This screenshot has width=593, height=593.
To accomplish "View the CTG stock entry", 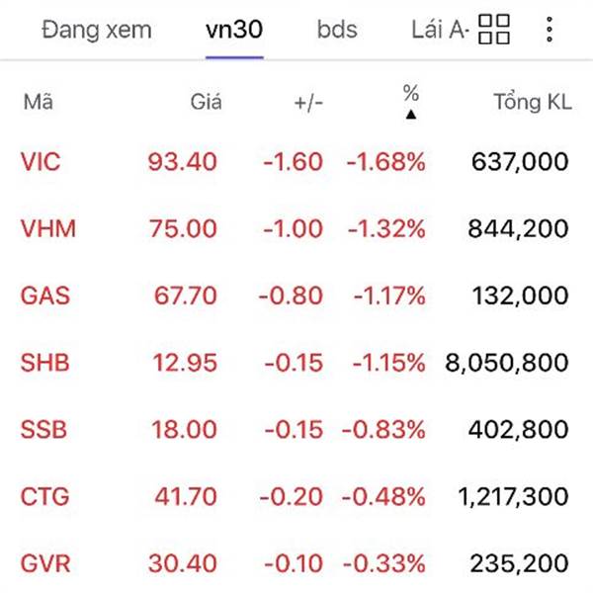I will [x=296, y=496].
